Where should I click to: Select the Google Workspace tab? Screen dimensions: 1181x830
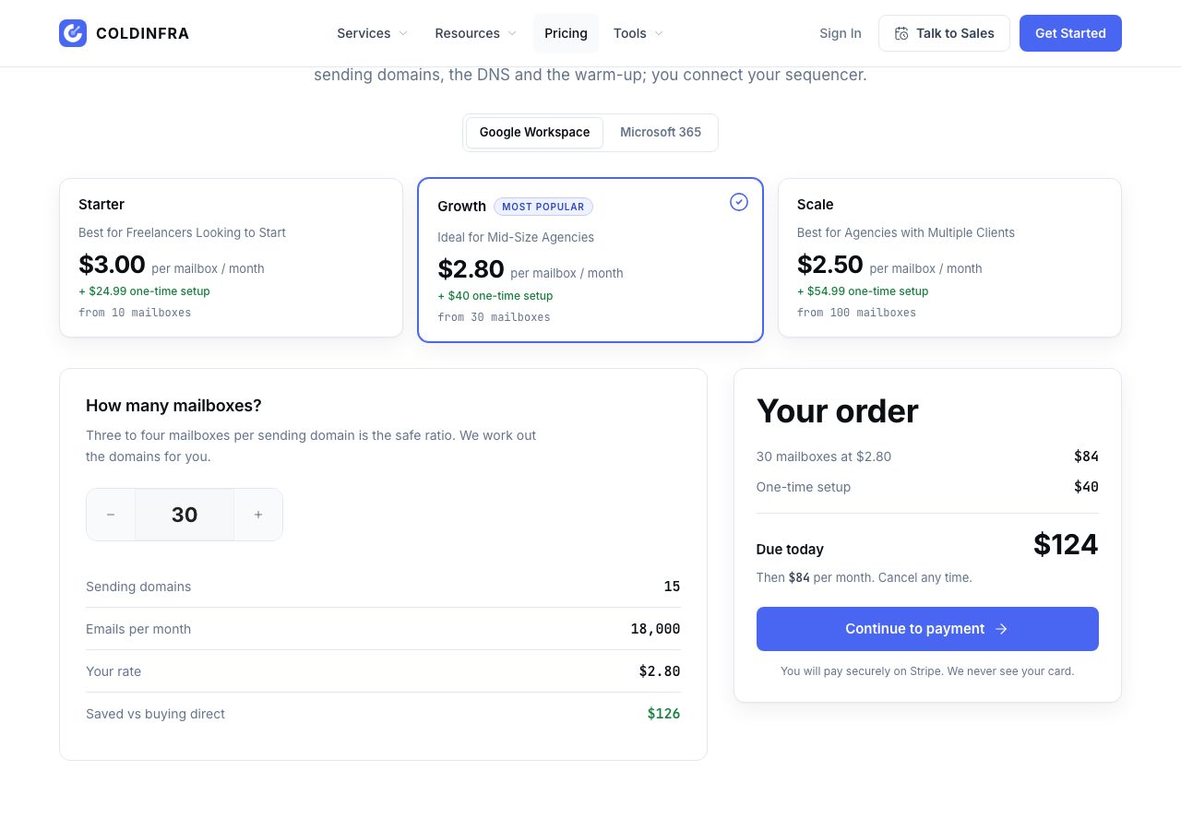[534, 132]
